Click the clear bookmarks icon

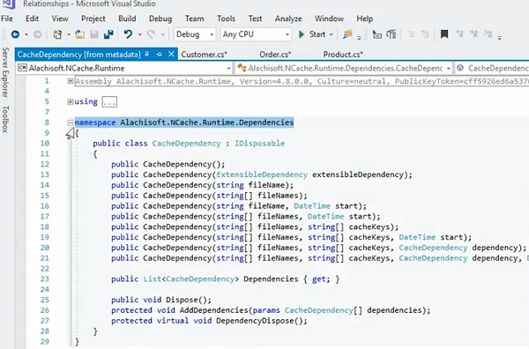488,34
